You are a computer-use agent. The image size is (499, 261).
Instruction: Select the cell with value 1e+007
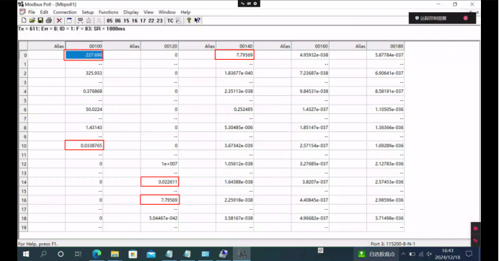coord(159,164)
